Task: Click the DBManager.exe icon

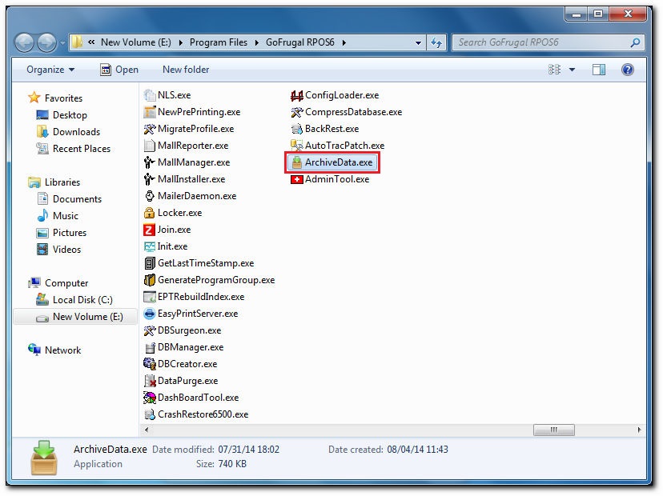Action: tap(150, 347)
